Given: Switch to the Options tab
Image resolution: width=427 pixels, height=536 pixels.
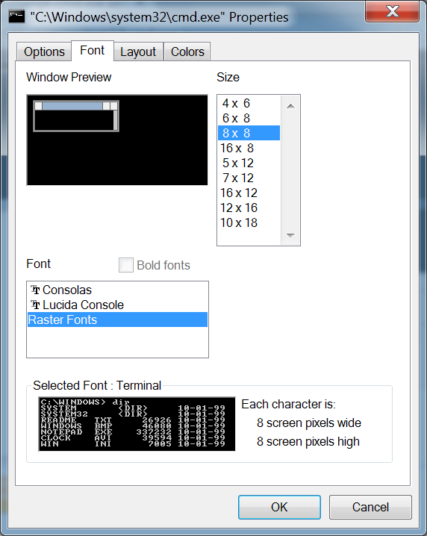Looking at the screenshot, I should [44, 52].
